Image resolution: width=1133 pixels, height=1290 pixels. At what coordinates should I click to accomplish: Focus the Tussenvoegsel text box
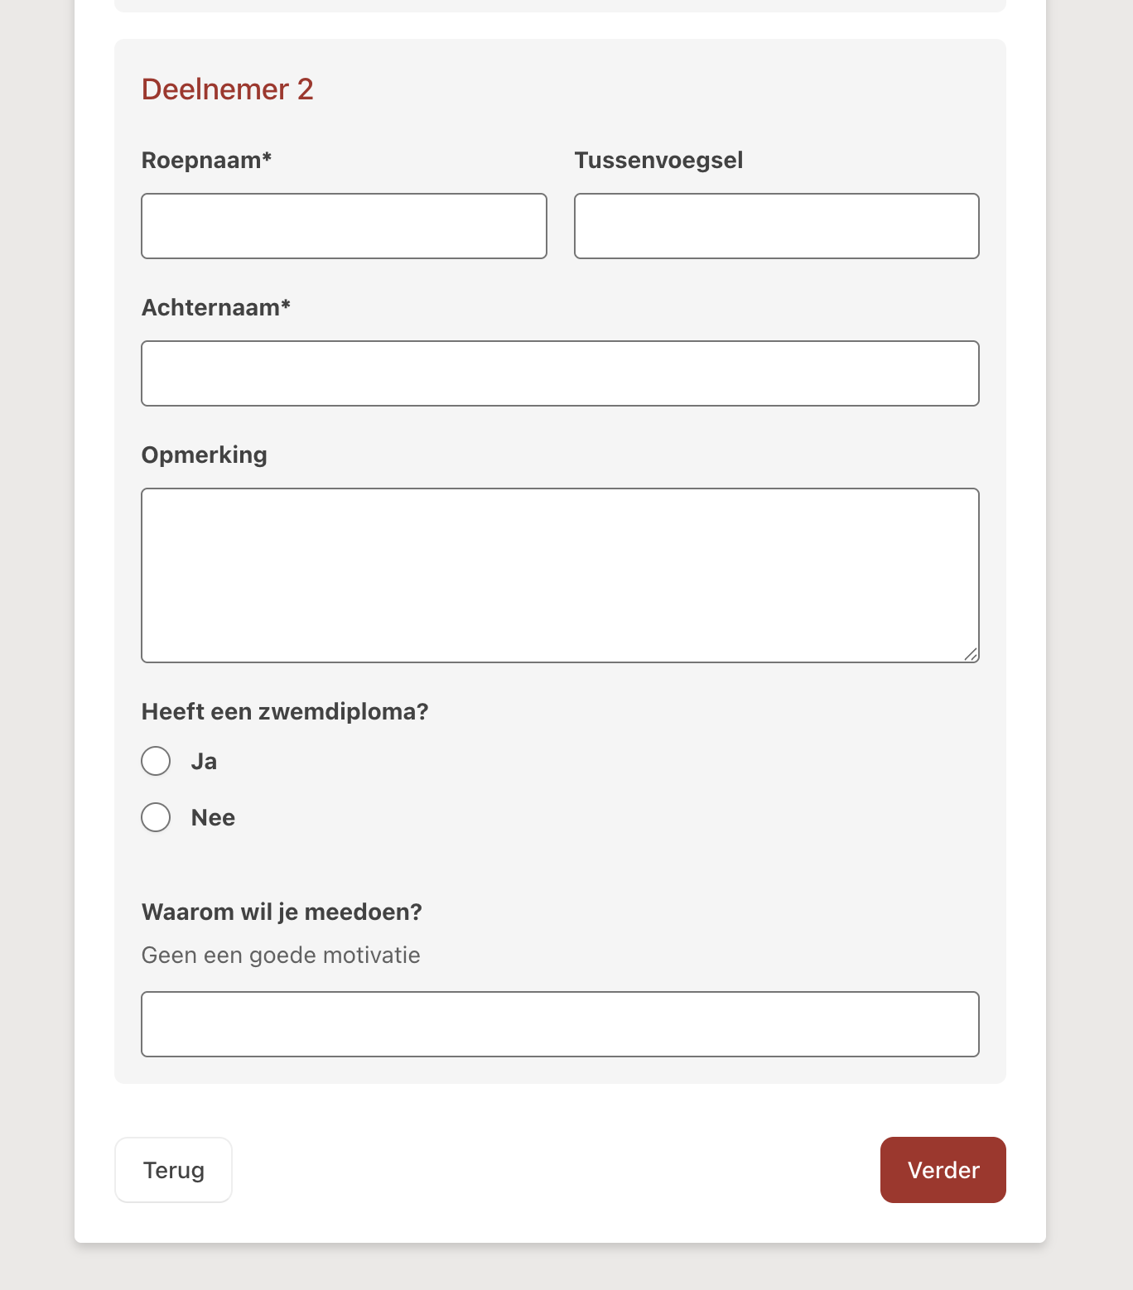tap(776, 226)
